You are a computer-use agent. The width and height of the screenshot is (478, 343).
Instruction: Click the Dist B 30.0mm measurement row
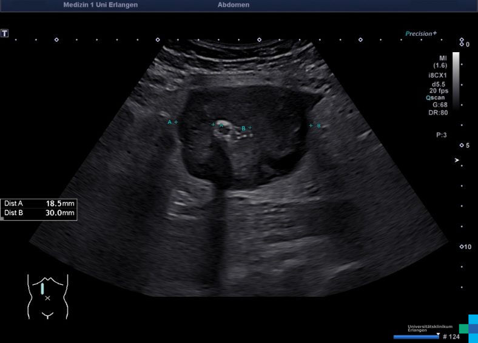click(x=39, y=213)
